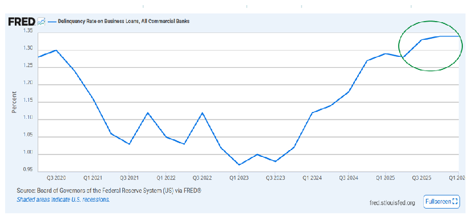Click the Shaded areas indicate recessions note
The width and height of the screenshot is (468, 216).
(63, 200)
